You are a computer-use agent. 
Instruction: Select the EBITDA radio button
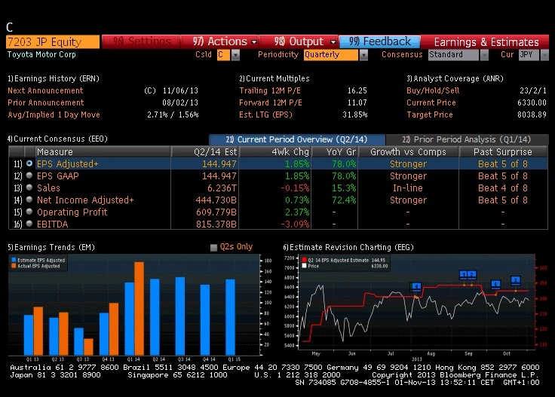[29, 224]
